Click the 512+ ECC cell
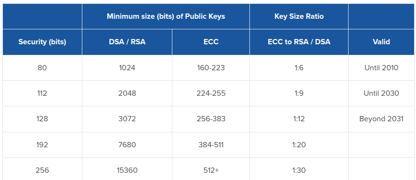The width and height of the screenshot is (416, 180). (x=211, y=169)
